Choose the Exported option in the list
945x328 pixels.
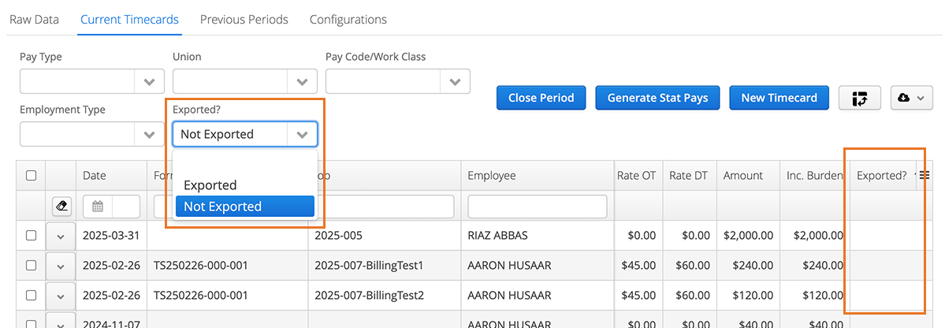click(244, 185)
